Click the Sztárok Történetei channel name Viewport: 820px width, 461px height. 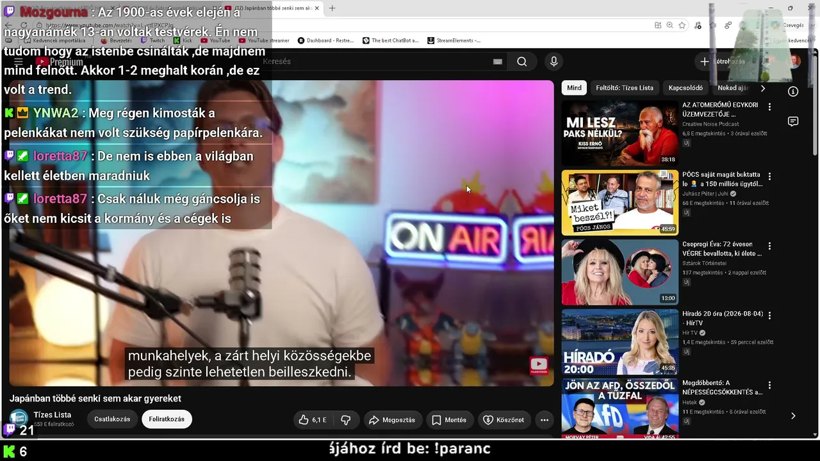click(703, 263)
